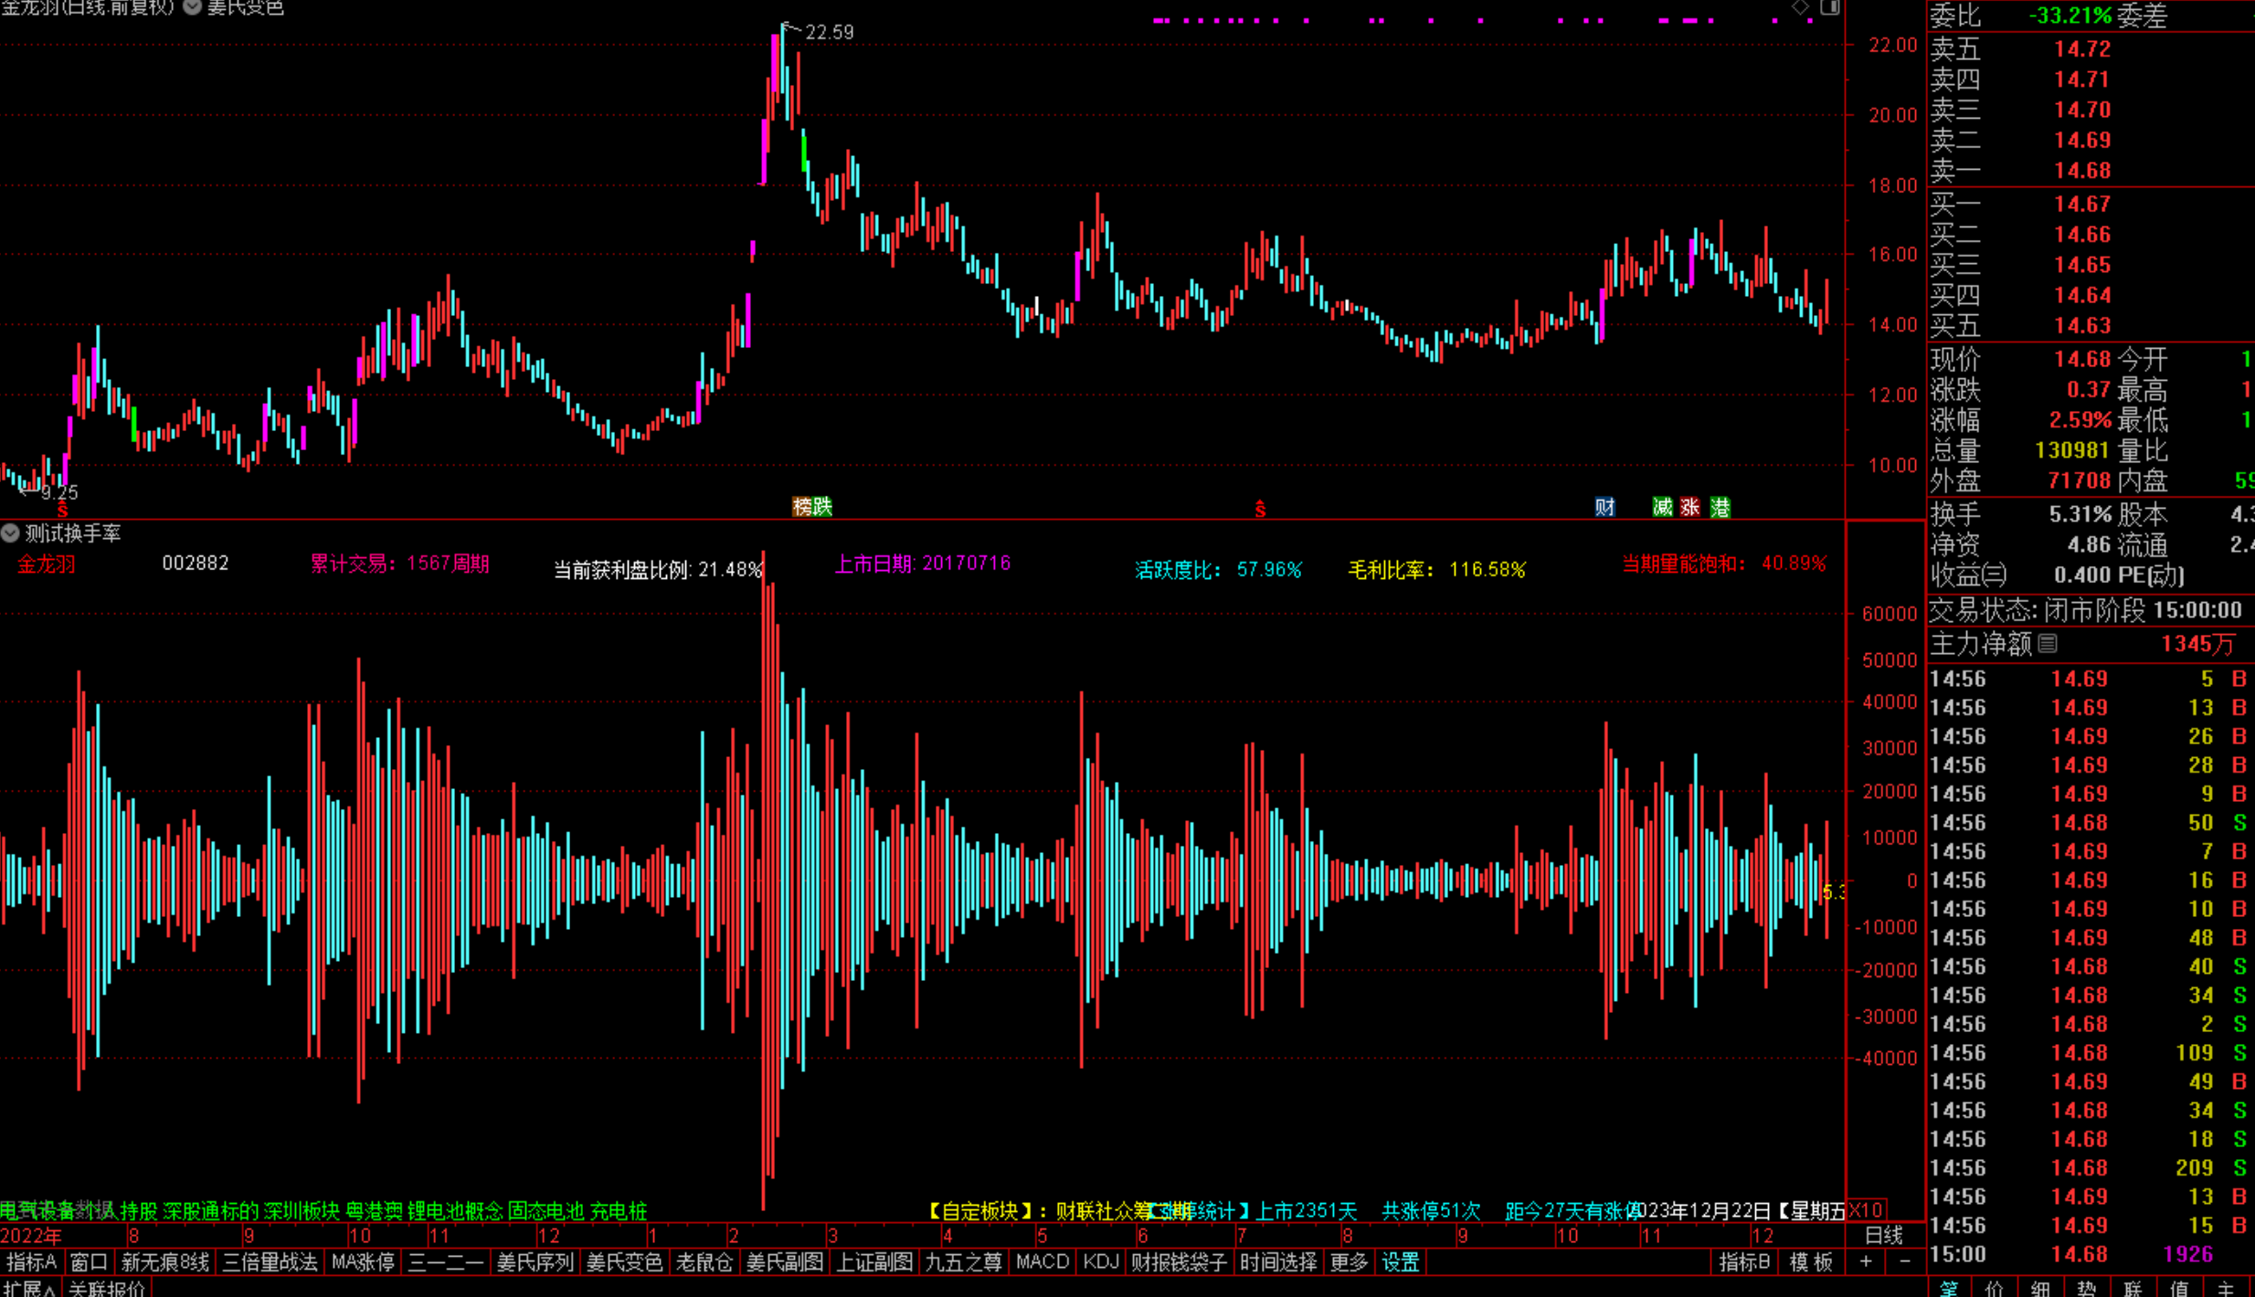Select the 三一二一 indicator tab
The height and width of the screenshot is (1297, 2255).
(x=445, y=1262)
